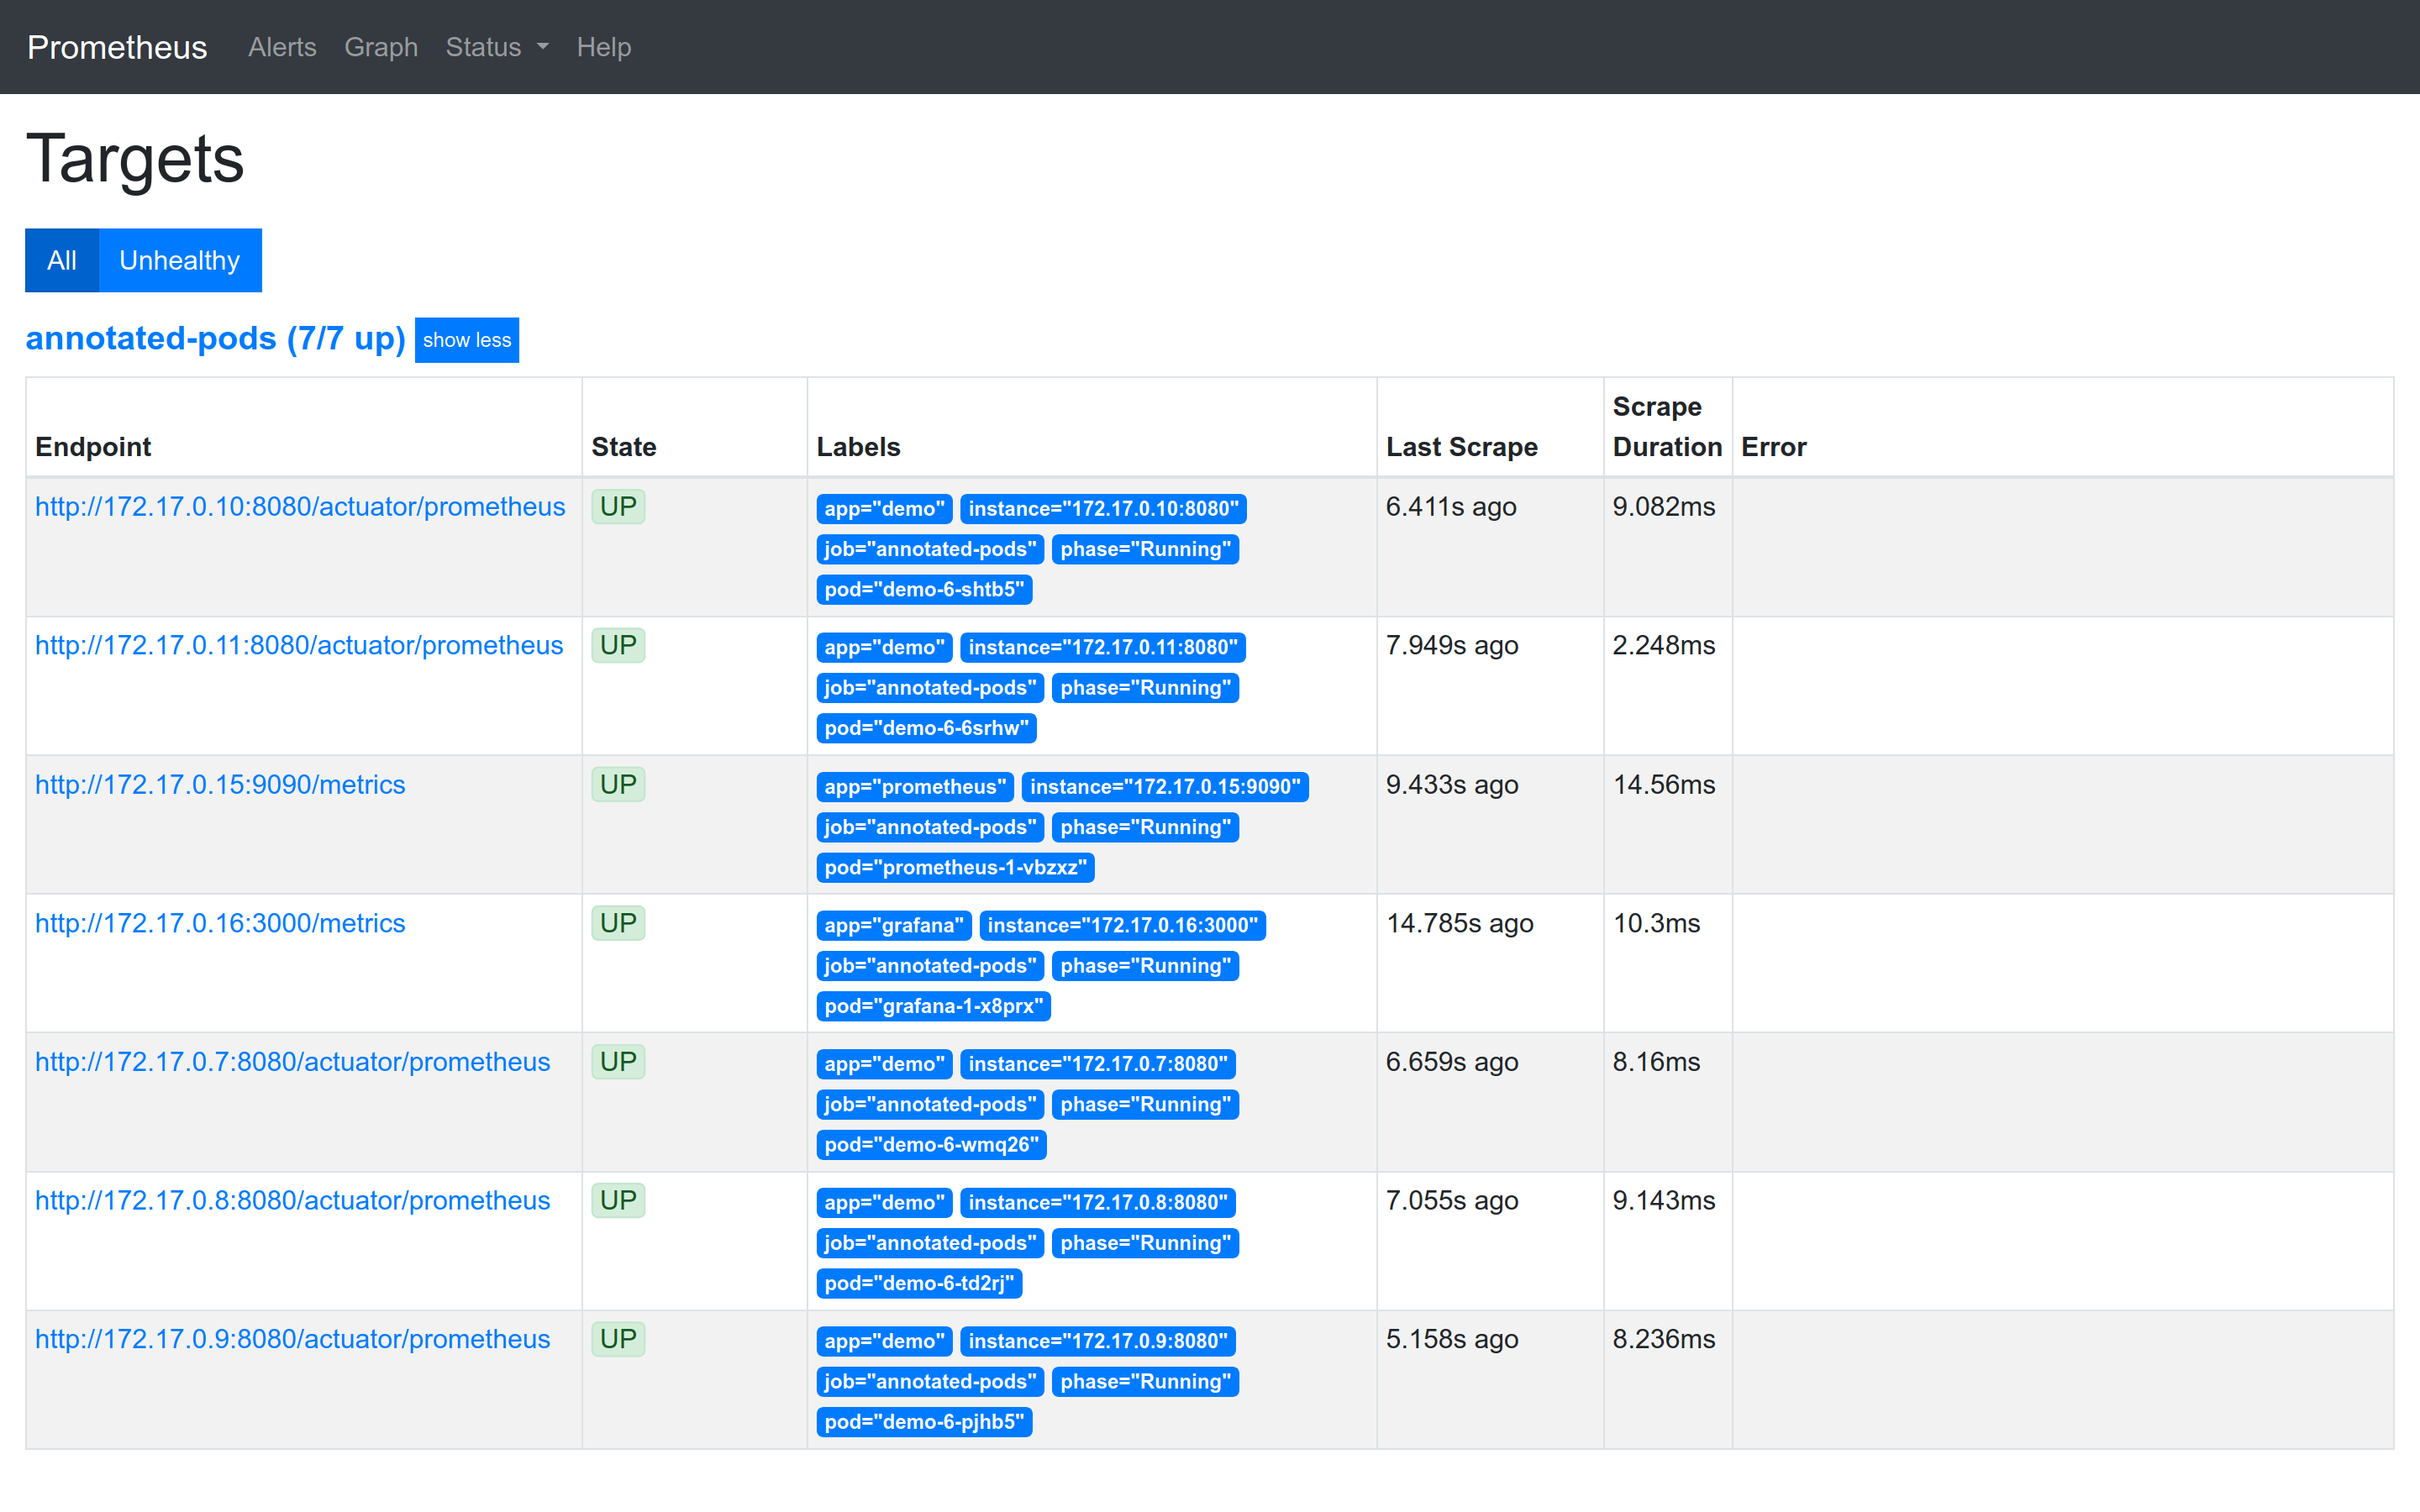Viewport: 2420px width, 1512px height.
Task: Open the 172.17.0.7:8080 actuator endpoint link
Action: click(x=292, y=1062)
